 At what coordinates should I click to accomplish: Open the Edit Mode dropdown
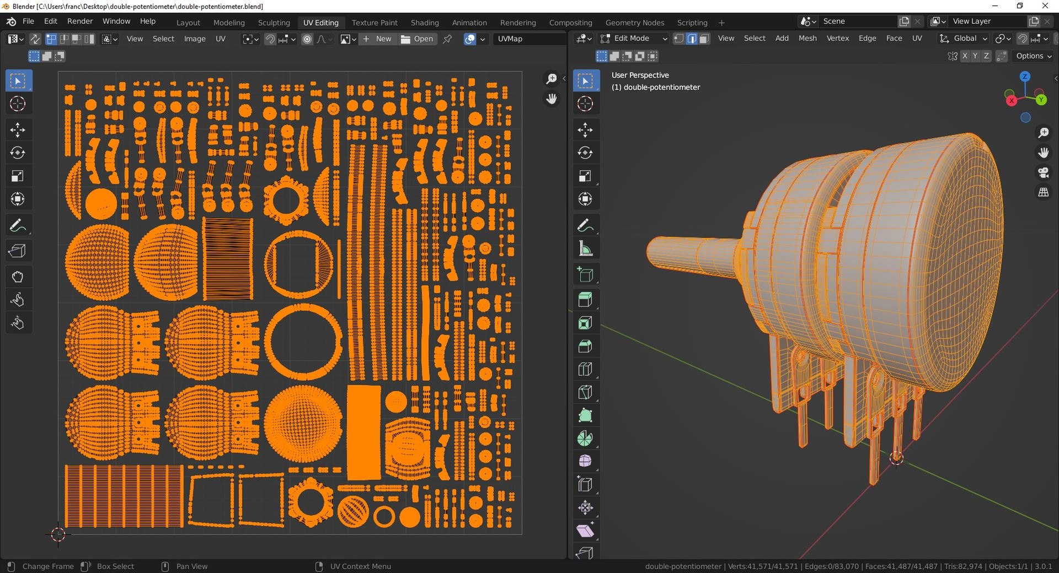point(634,39)
